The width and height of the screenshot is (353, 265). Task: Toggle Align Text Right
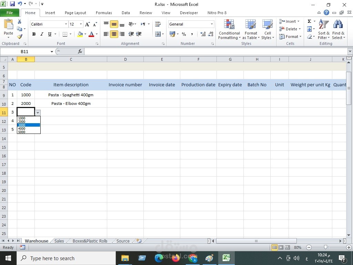[122, 34]
